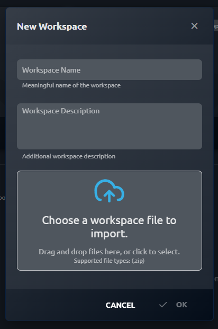Click the 'New Workspace' dialog title

point(52,26)
